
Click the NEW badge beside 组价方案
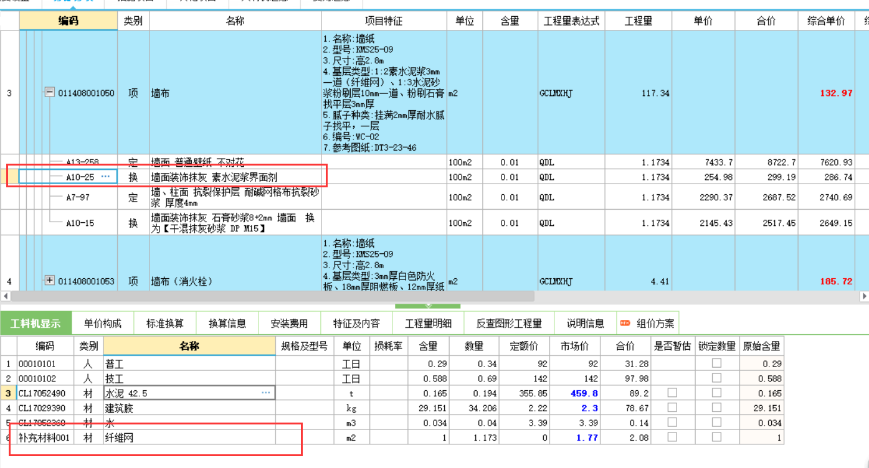[625, 323]
